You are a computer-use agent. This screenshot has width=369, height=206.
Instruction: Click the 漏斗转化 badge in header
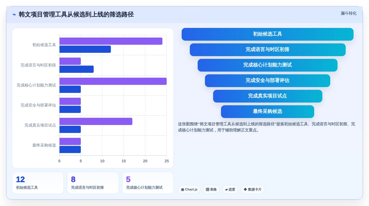click(348, 13)
